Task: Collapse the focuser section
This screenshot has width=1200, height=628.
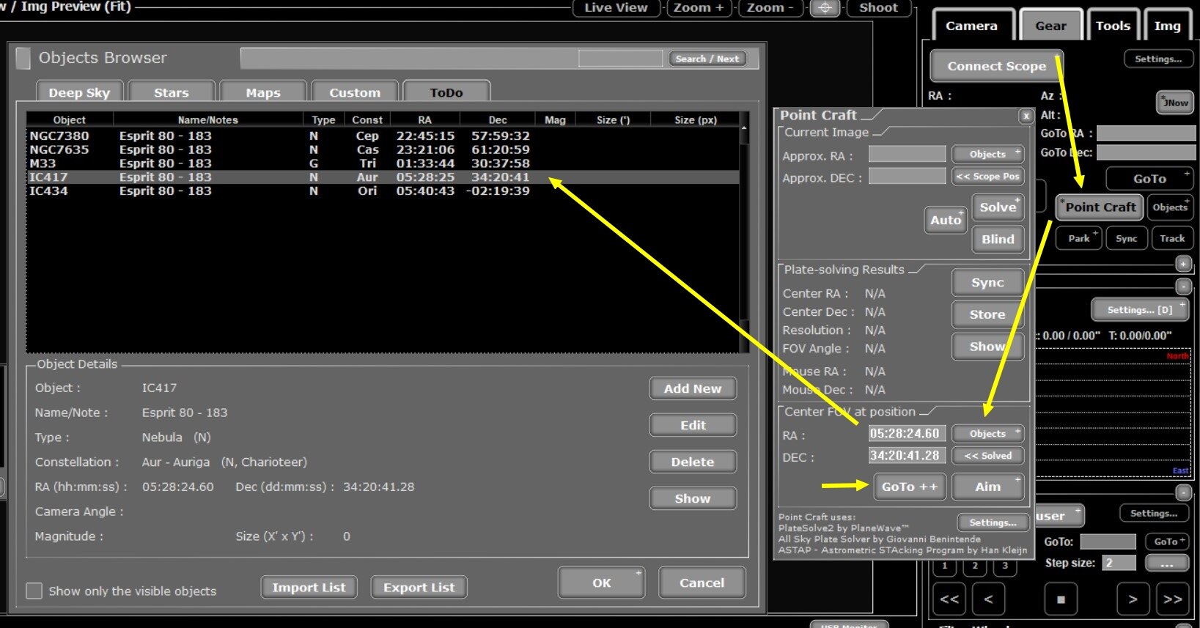Action: pos(1183,492)
